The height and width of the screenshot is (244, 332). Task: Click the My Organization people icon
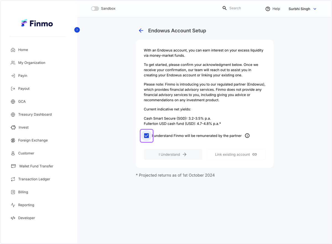tap(13, 63)
